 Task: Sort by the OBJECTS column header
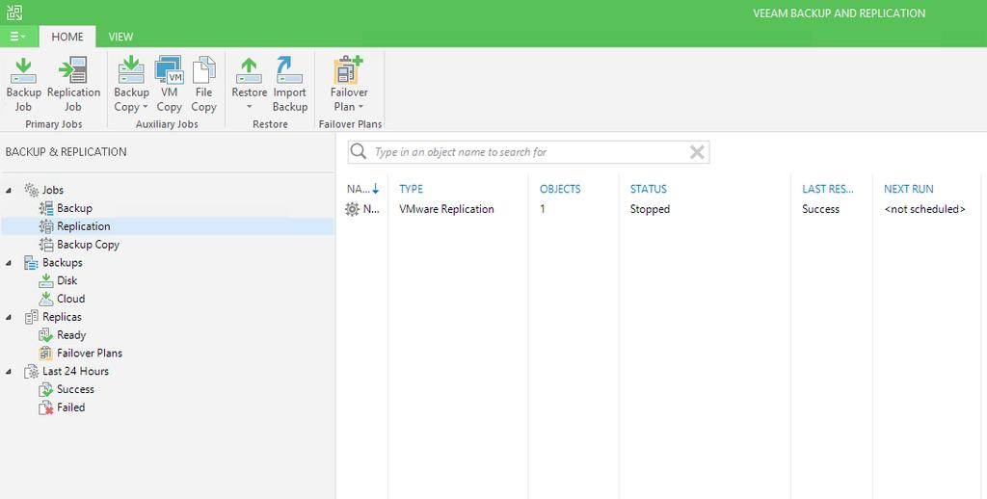click(x=560, y=189)
